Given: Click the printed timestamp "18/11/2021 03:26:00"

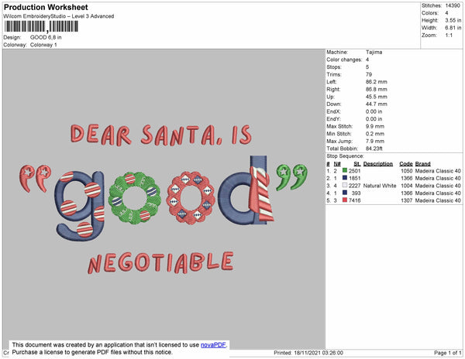Looking at the screenshot, I should (x=319, y=353).
